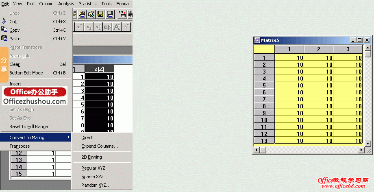Import single ASCII file icon with red arrow
This screenshot has height=192, width=374.
tap(123, 14)
